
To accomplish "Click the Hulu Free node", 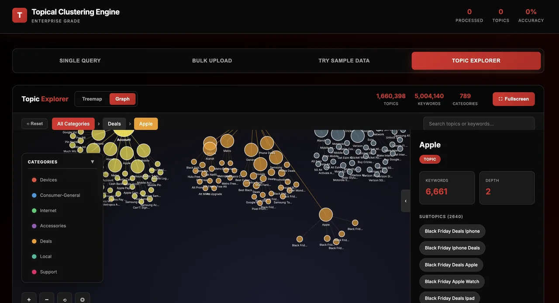I will [195, 171].
